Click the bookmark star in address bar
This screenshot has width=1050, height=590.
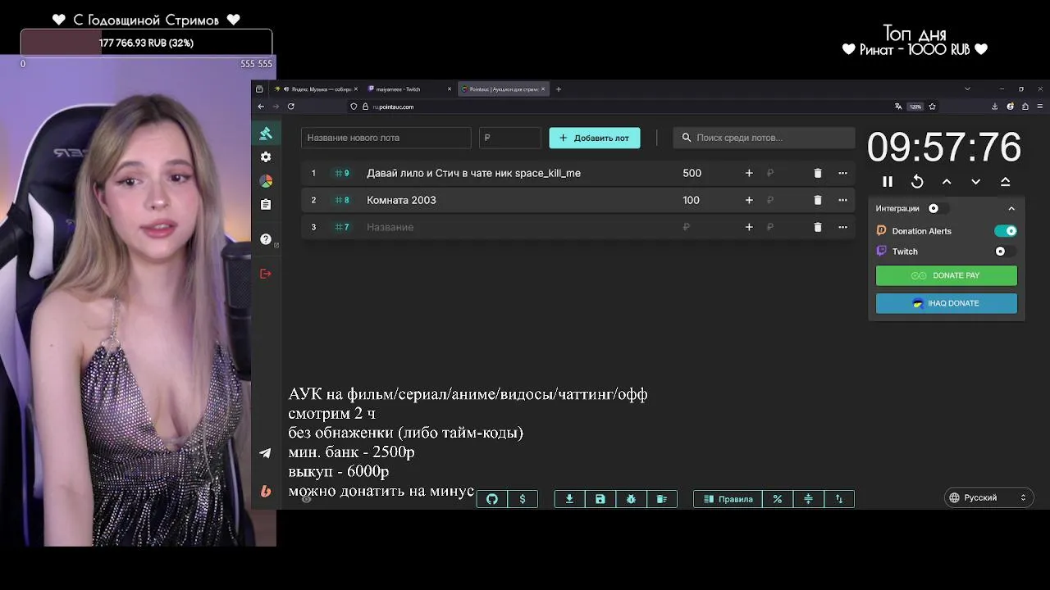(x=933, y=107)
